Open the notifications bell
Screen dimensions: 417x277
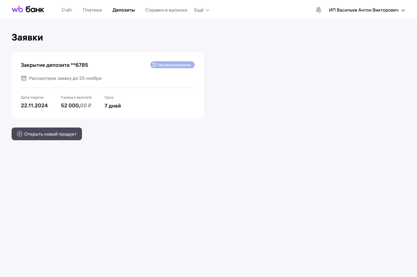point(319,10)
